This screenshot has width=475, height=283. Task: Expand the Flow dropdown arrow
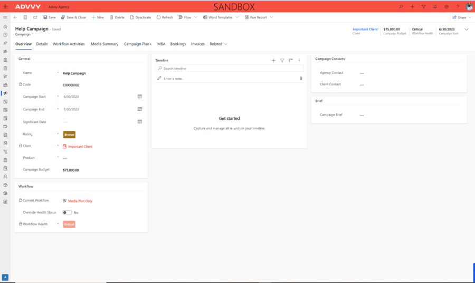pos(196,17)
